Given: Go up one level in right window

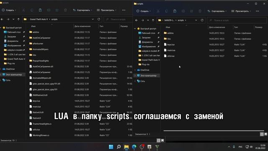Looking at the screenshot, I should pyautogui.click(x=153, y=20).
